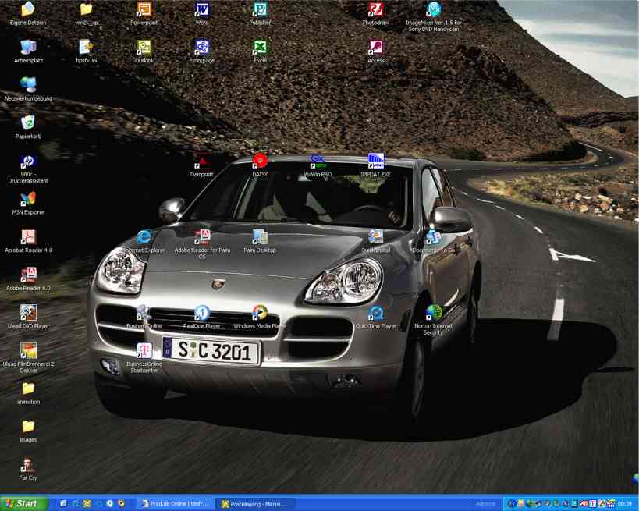Open the Papierkorb recycle bin
Screen dimensions: 639x511
coord(28,123)
